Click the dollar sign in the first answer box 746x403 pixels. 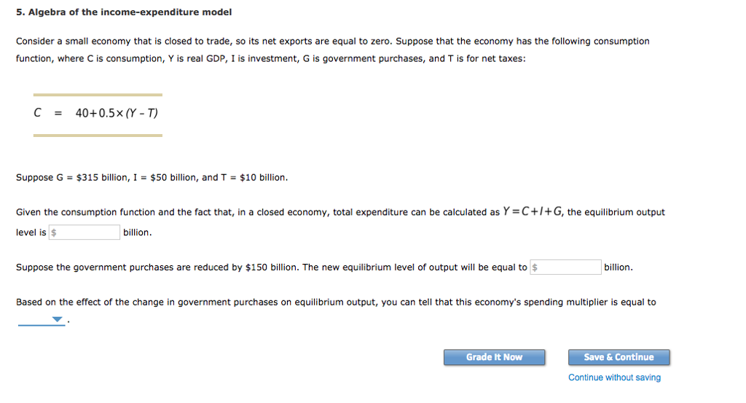[54, 232]
